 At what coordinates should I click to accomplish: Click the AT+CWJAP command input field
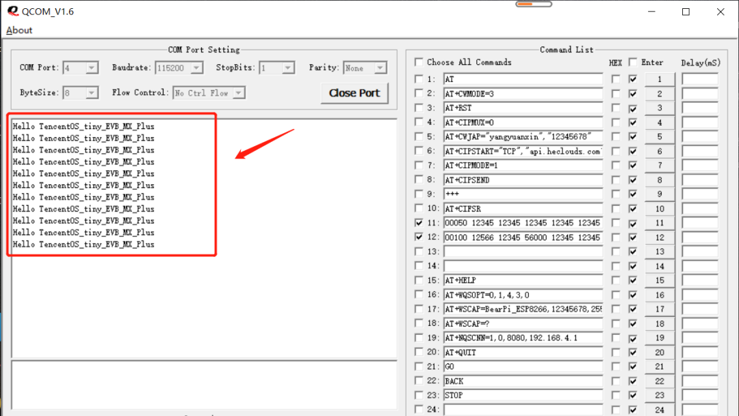coord(523,137)
